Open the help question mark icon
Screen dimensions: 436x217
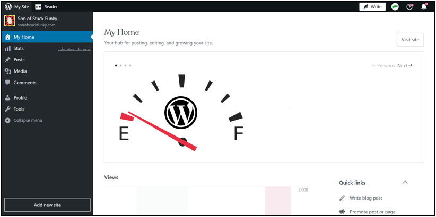click(409, 7)
